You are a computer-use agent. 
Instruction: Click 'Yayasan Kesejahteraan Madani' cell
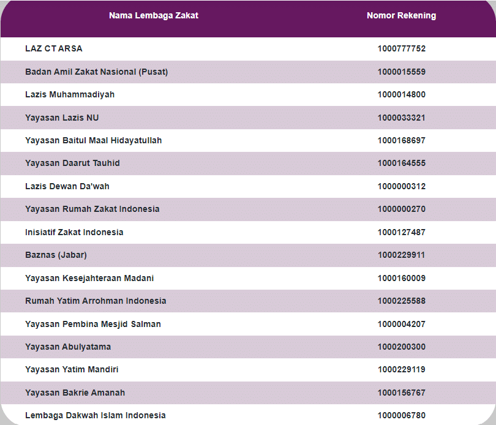(89, 278)
